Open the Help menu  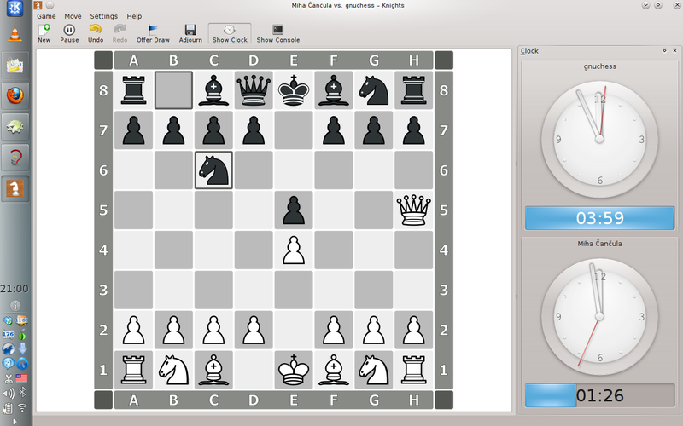[134, 16]
